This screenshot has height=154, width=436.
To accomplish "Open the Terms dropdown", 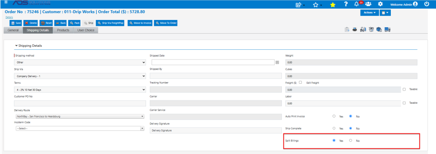I will point(80,89).
